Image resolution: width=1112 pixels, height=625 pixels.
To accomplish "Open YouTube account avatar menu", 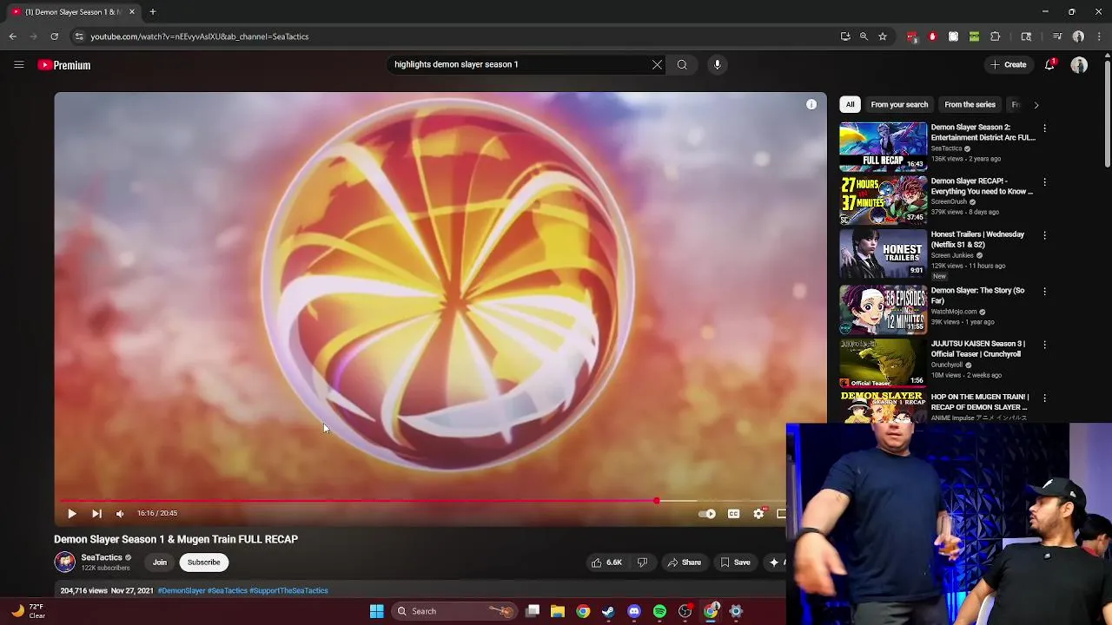I will tap(1079, 65).
